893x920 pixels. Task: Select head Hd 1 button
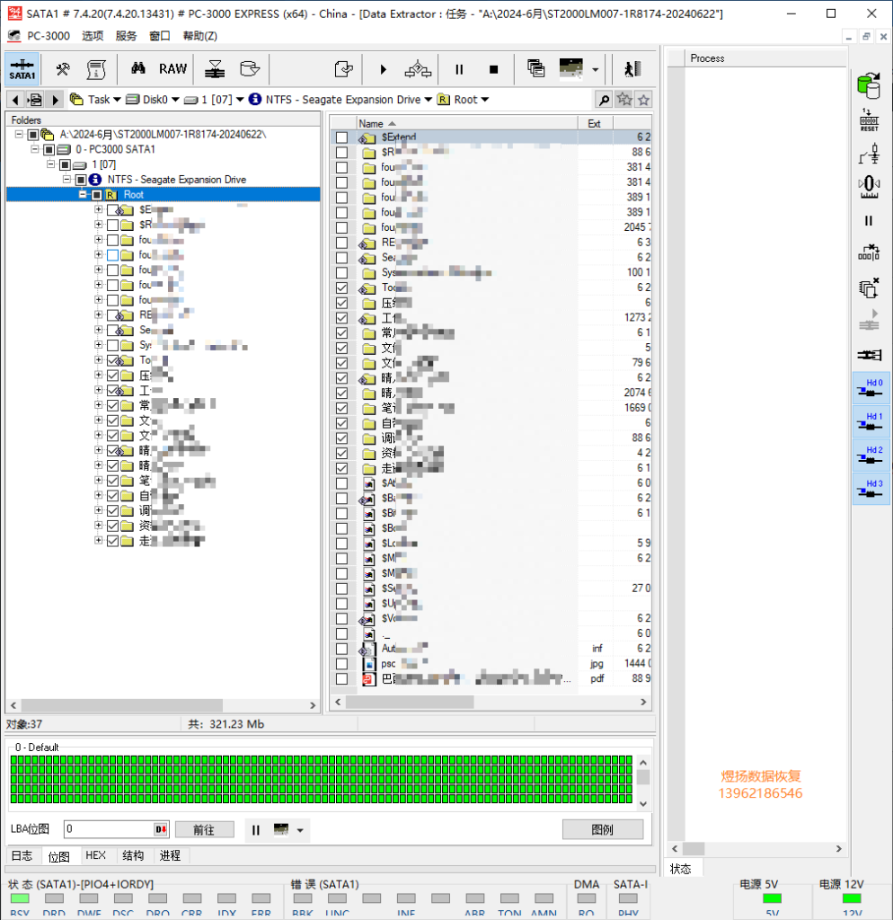[871, 420]
